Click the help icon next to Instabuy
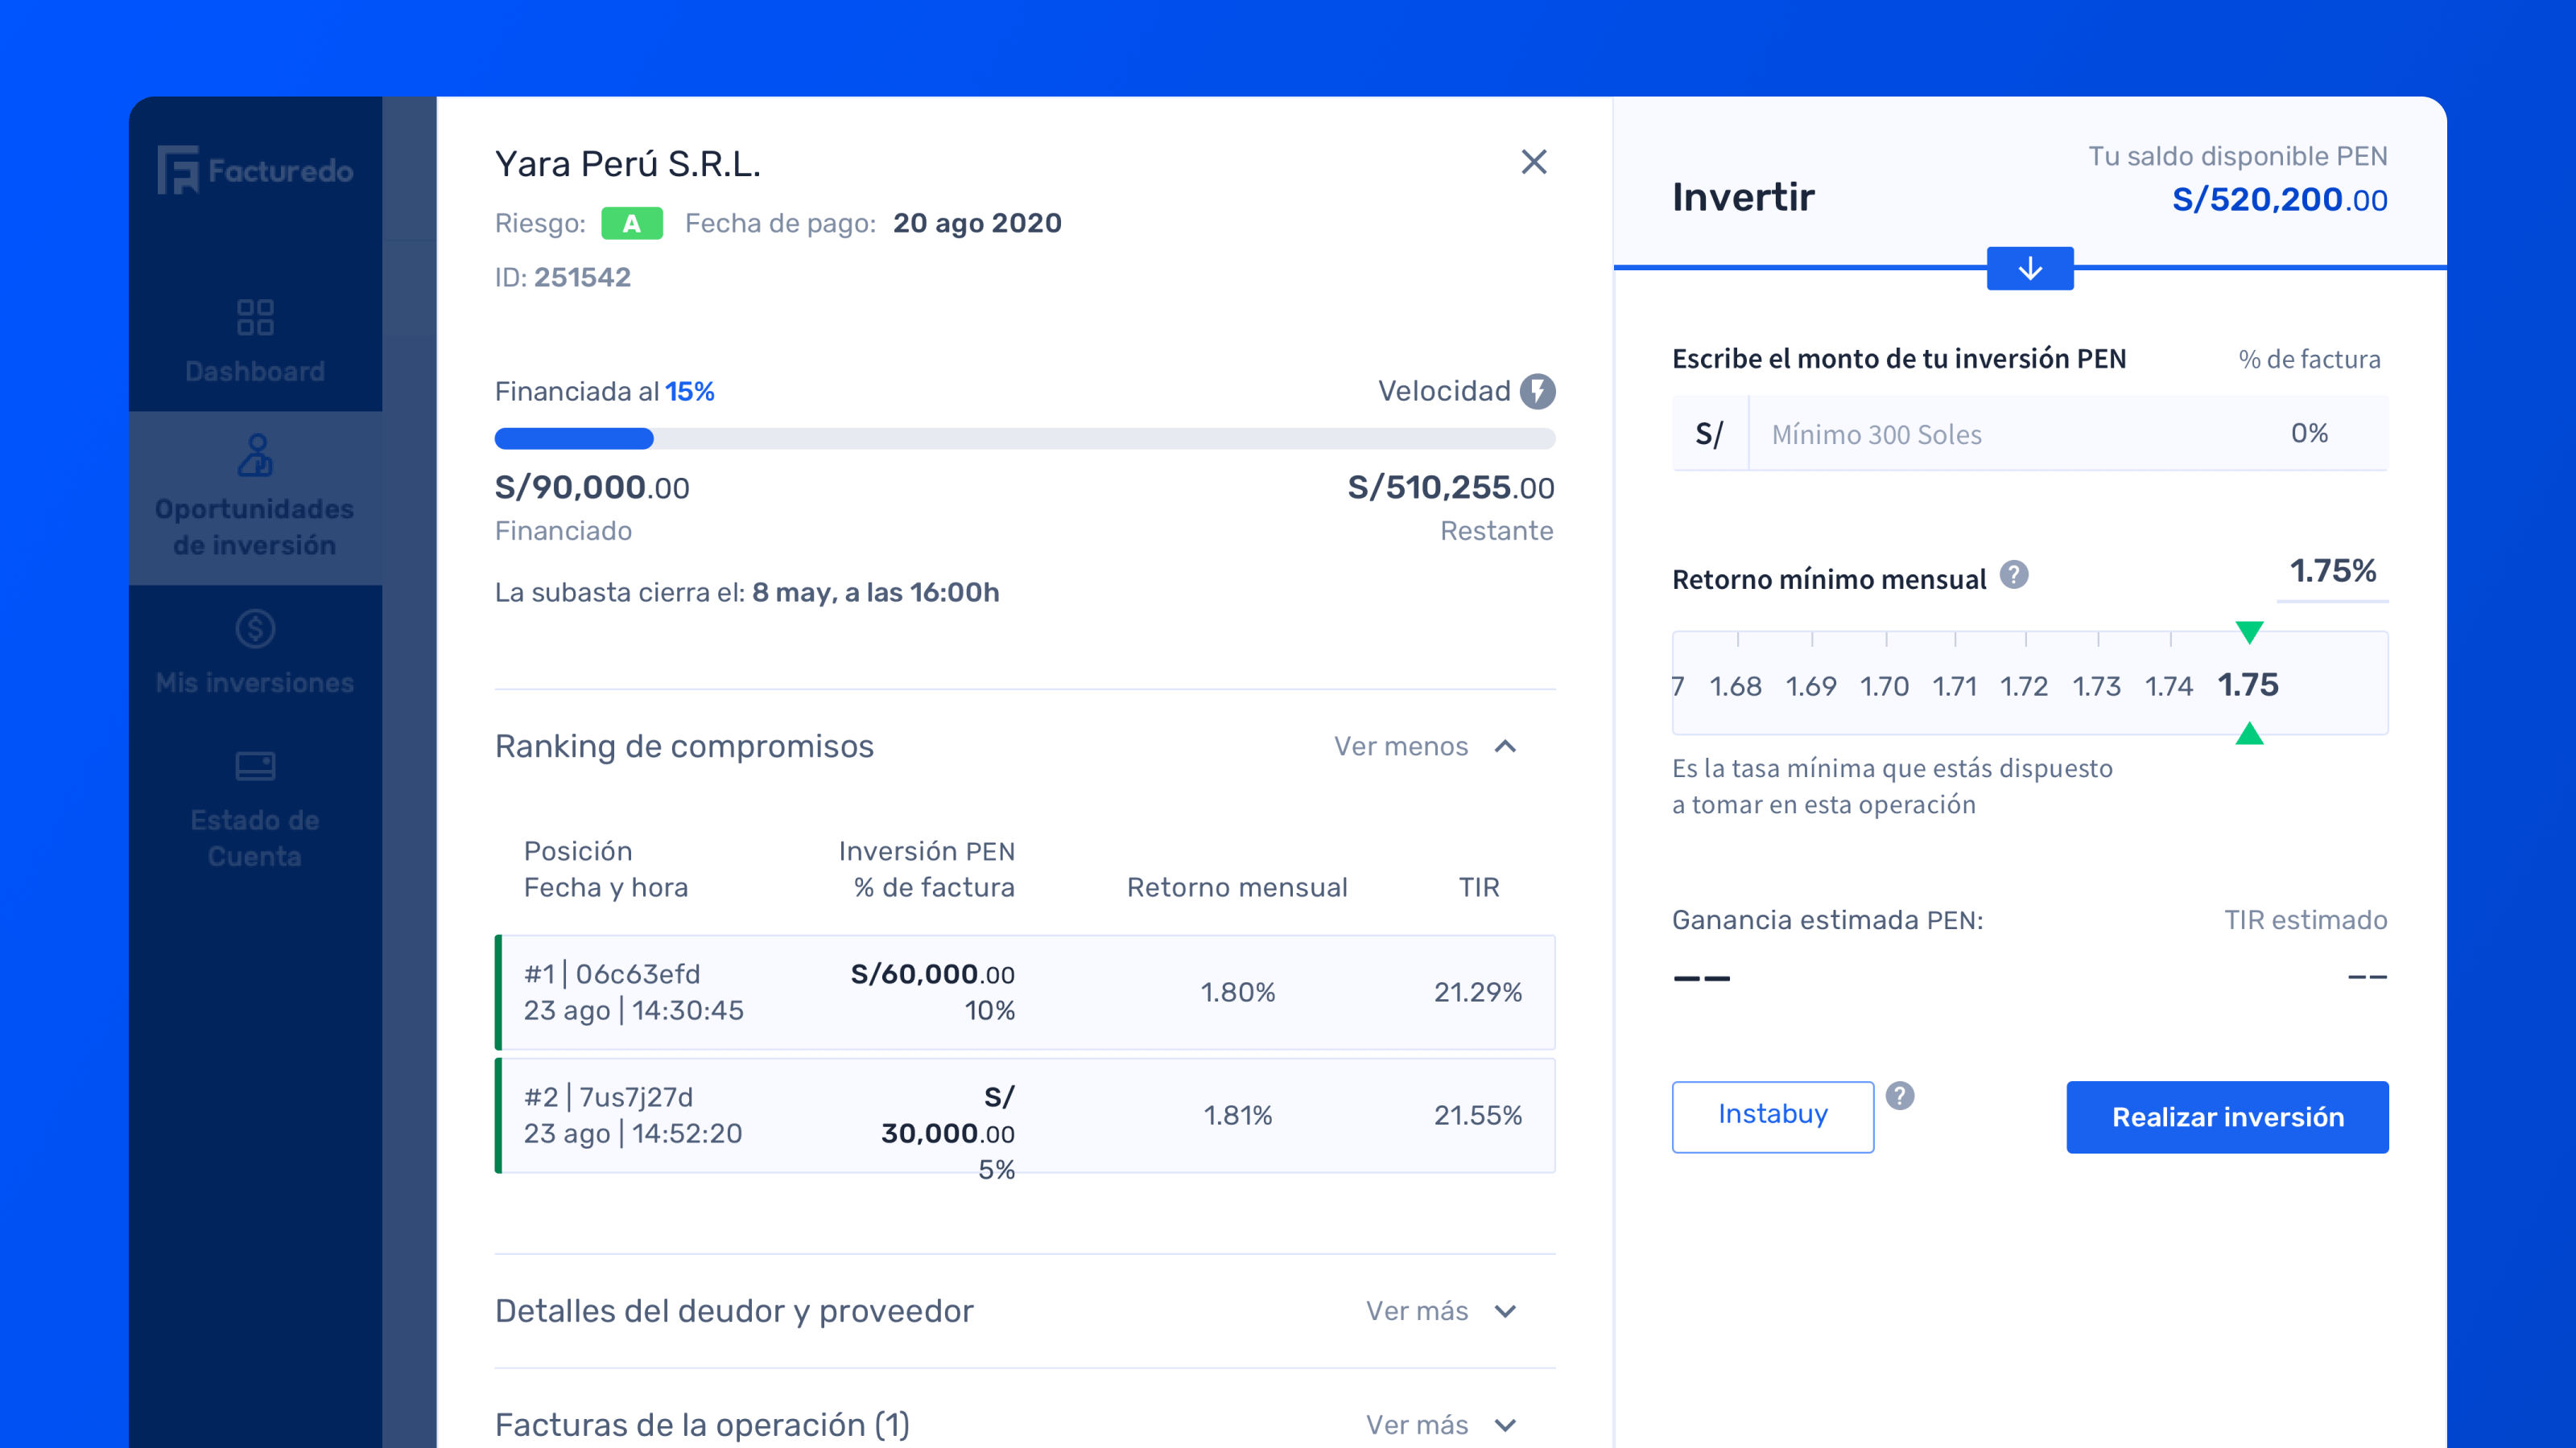 1899,1096
